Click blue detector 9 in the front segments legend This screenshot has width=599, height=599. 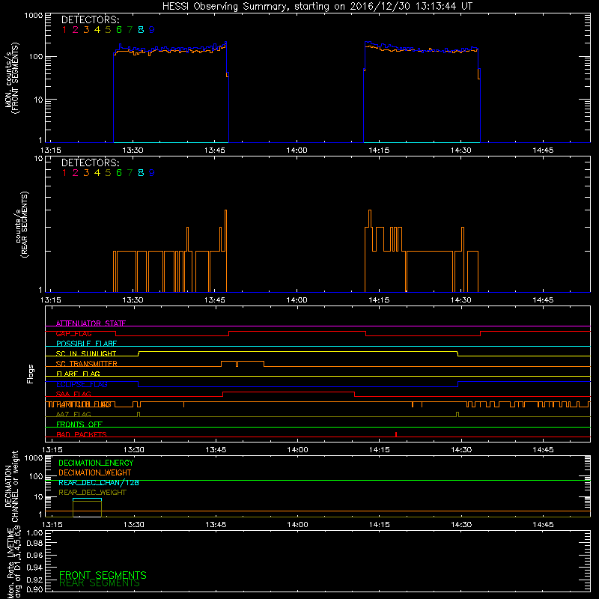tap(152, 30)
